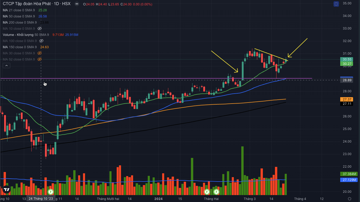This screenshot has height=202, width=360.
Task: Click the white 27.11 price label
Action: click(346, 104)
